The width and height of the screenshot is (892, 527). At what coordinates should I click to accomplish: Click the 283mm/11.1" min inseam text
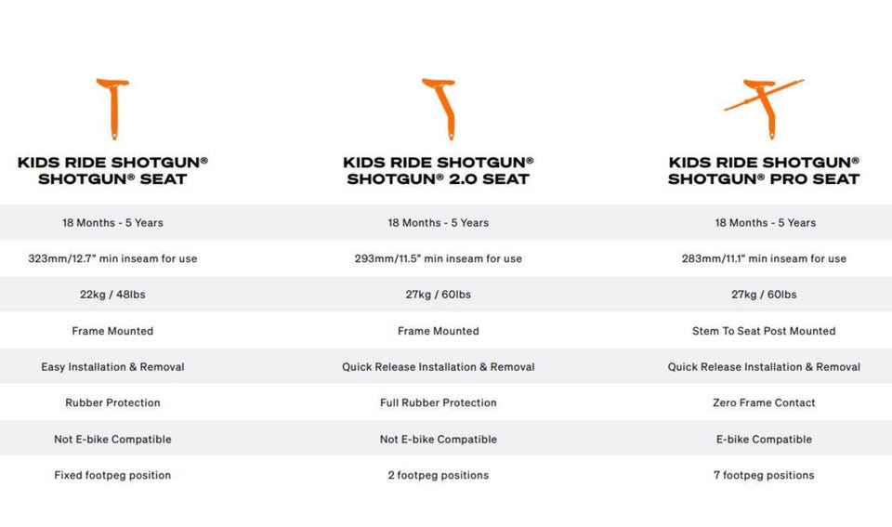coord(764,258)
